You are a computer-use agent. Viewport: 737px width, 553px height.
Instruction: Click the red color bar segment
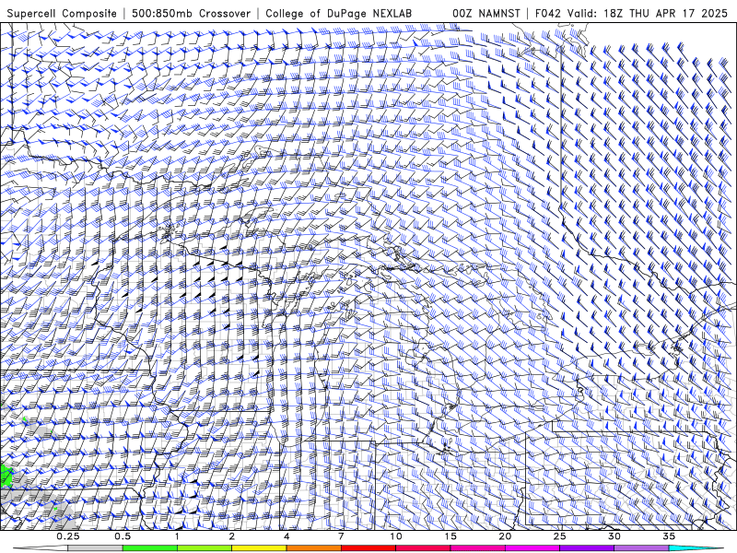coord(368,548)
